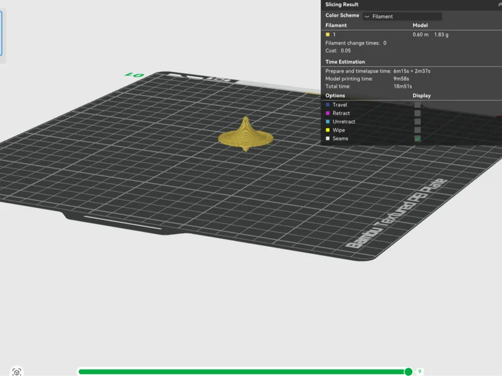Image resolution: width=502 pixels, height=376 pixels.
Task: Click the cyan Unretract color swatch
Action: coord(328,122)
